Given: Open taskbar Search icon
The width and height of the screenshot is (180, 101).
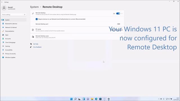Looking at the screenshot, I should point(75,99).
